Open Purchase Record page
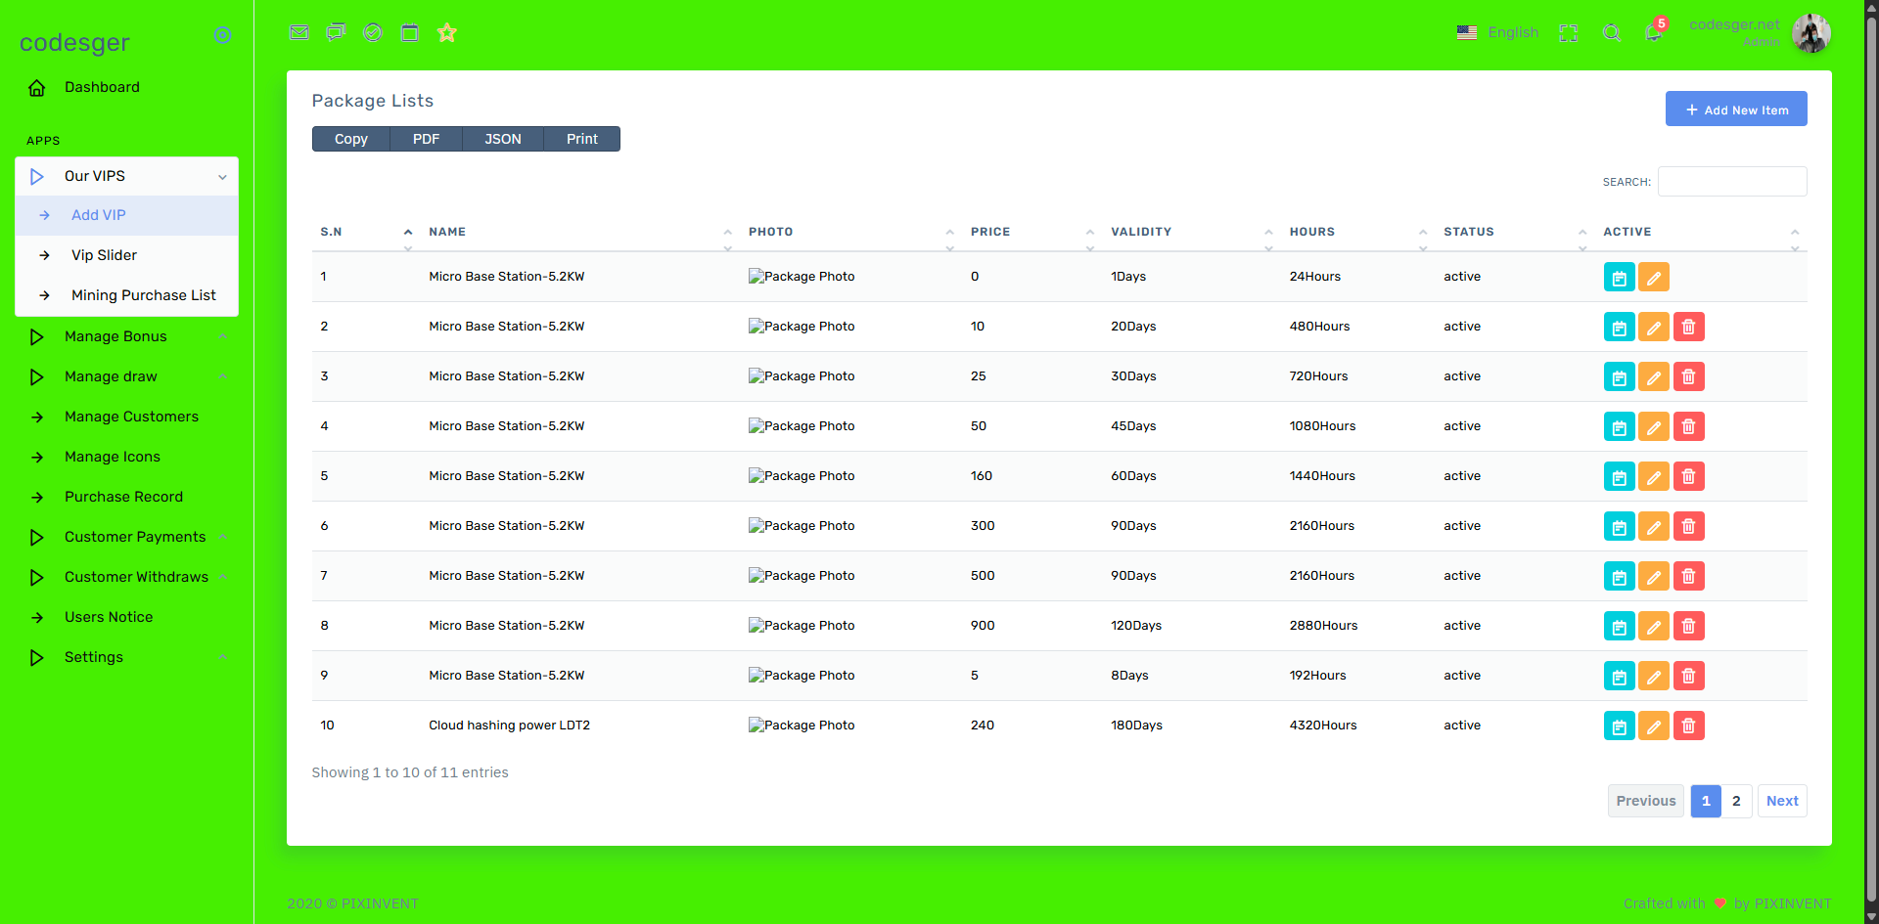This screenshot has height=924, width=1879. [x=127, y=498]
